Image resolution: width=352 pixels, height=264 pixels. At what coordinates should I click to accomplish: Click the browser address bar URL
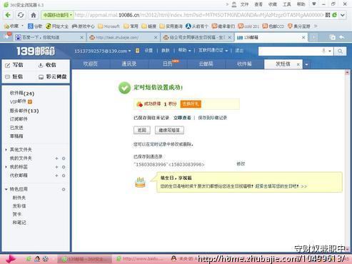tap(199, 15)
